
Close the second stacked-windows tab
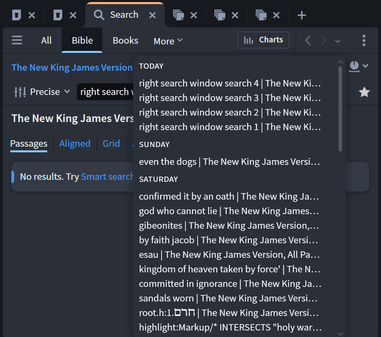(x=235, y=15)
